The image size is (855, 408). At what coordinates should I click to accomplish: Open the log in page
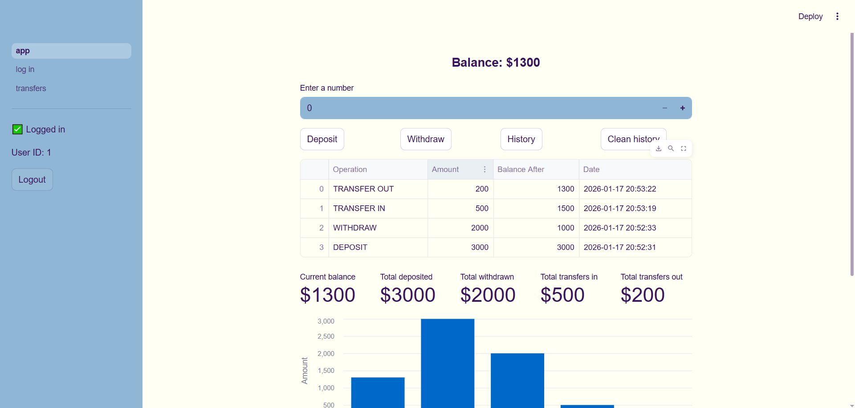(25, 69)
